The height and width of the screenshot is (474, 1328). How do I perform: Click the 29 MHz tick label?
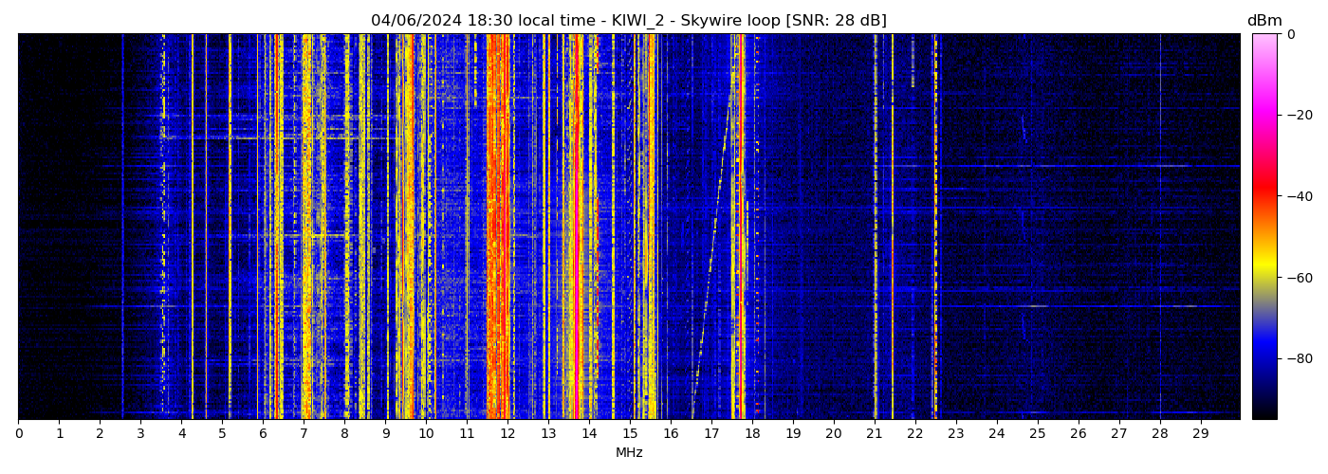tap(1200, 433)
